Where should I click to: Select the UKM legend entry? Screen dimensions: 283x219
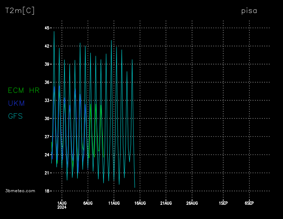[x=16, y=103]
